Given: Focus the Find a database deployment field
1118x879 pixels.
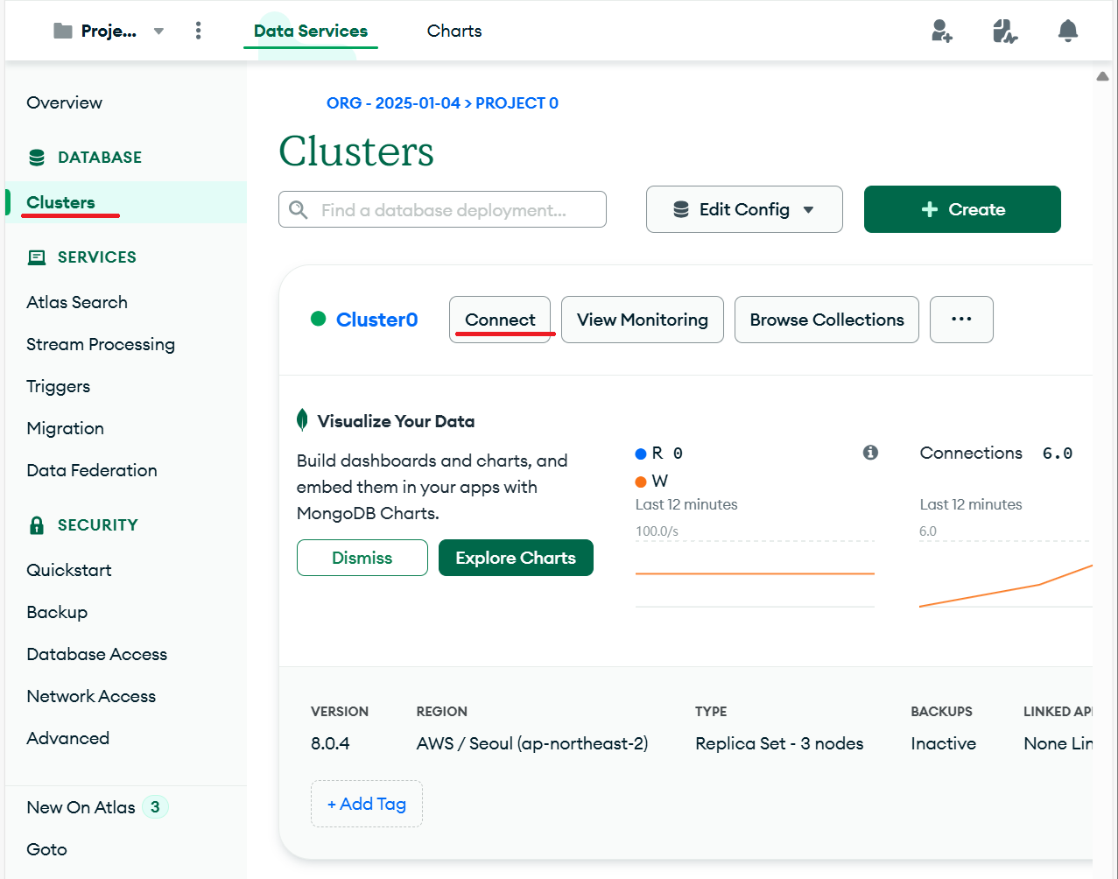Looking at the screenshot, I should tap(442, 209).
